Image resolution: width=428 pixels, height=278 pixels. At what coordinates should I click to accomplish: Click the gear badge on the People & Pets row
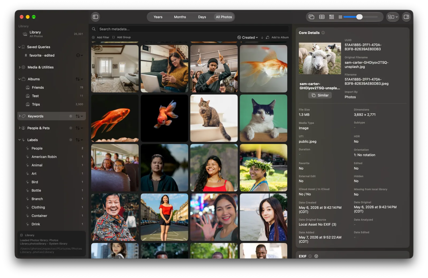coord(71,128)
